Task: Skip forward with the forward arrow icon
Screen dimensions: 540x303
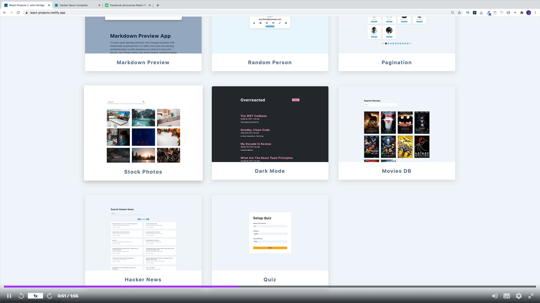Action: pos(49,296)
